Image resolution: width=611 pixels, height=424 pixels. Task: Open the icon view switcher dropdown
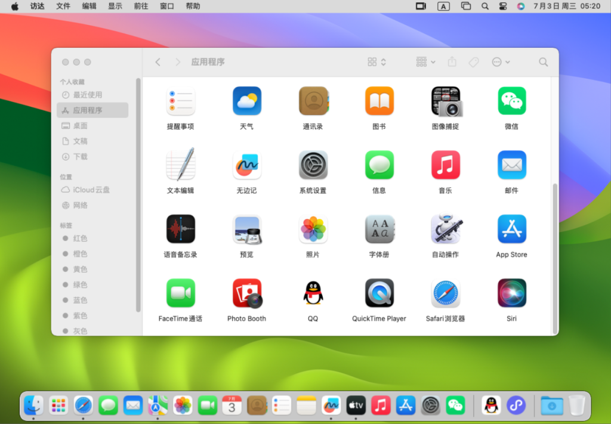(x=377, y=62)
